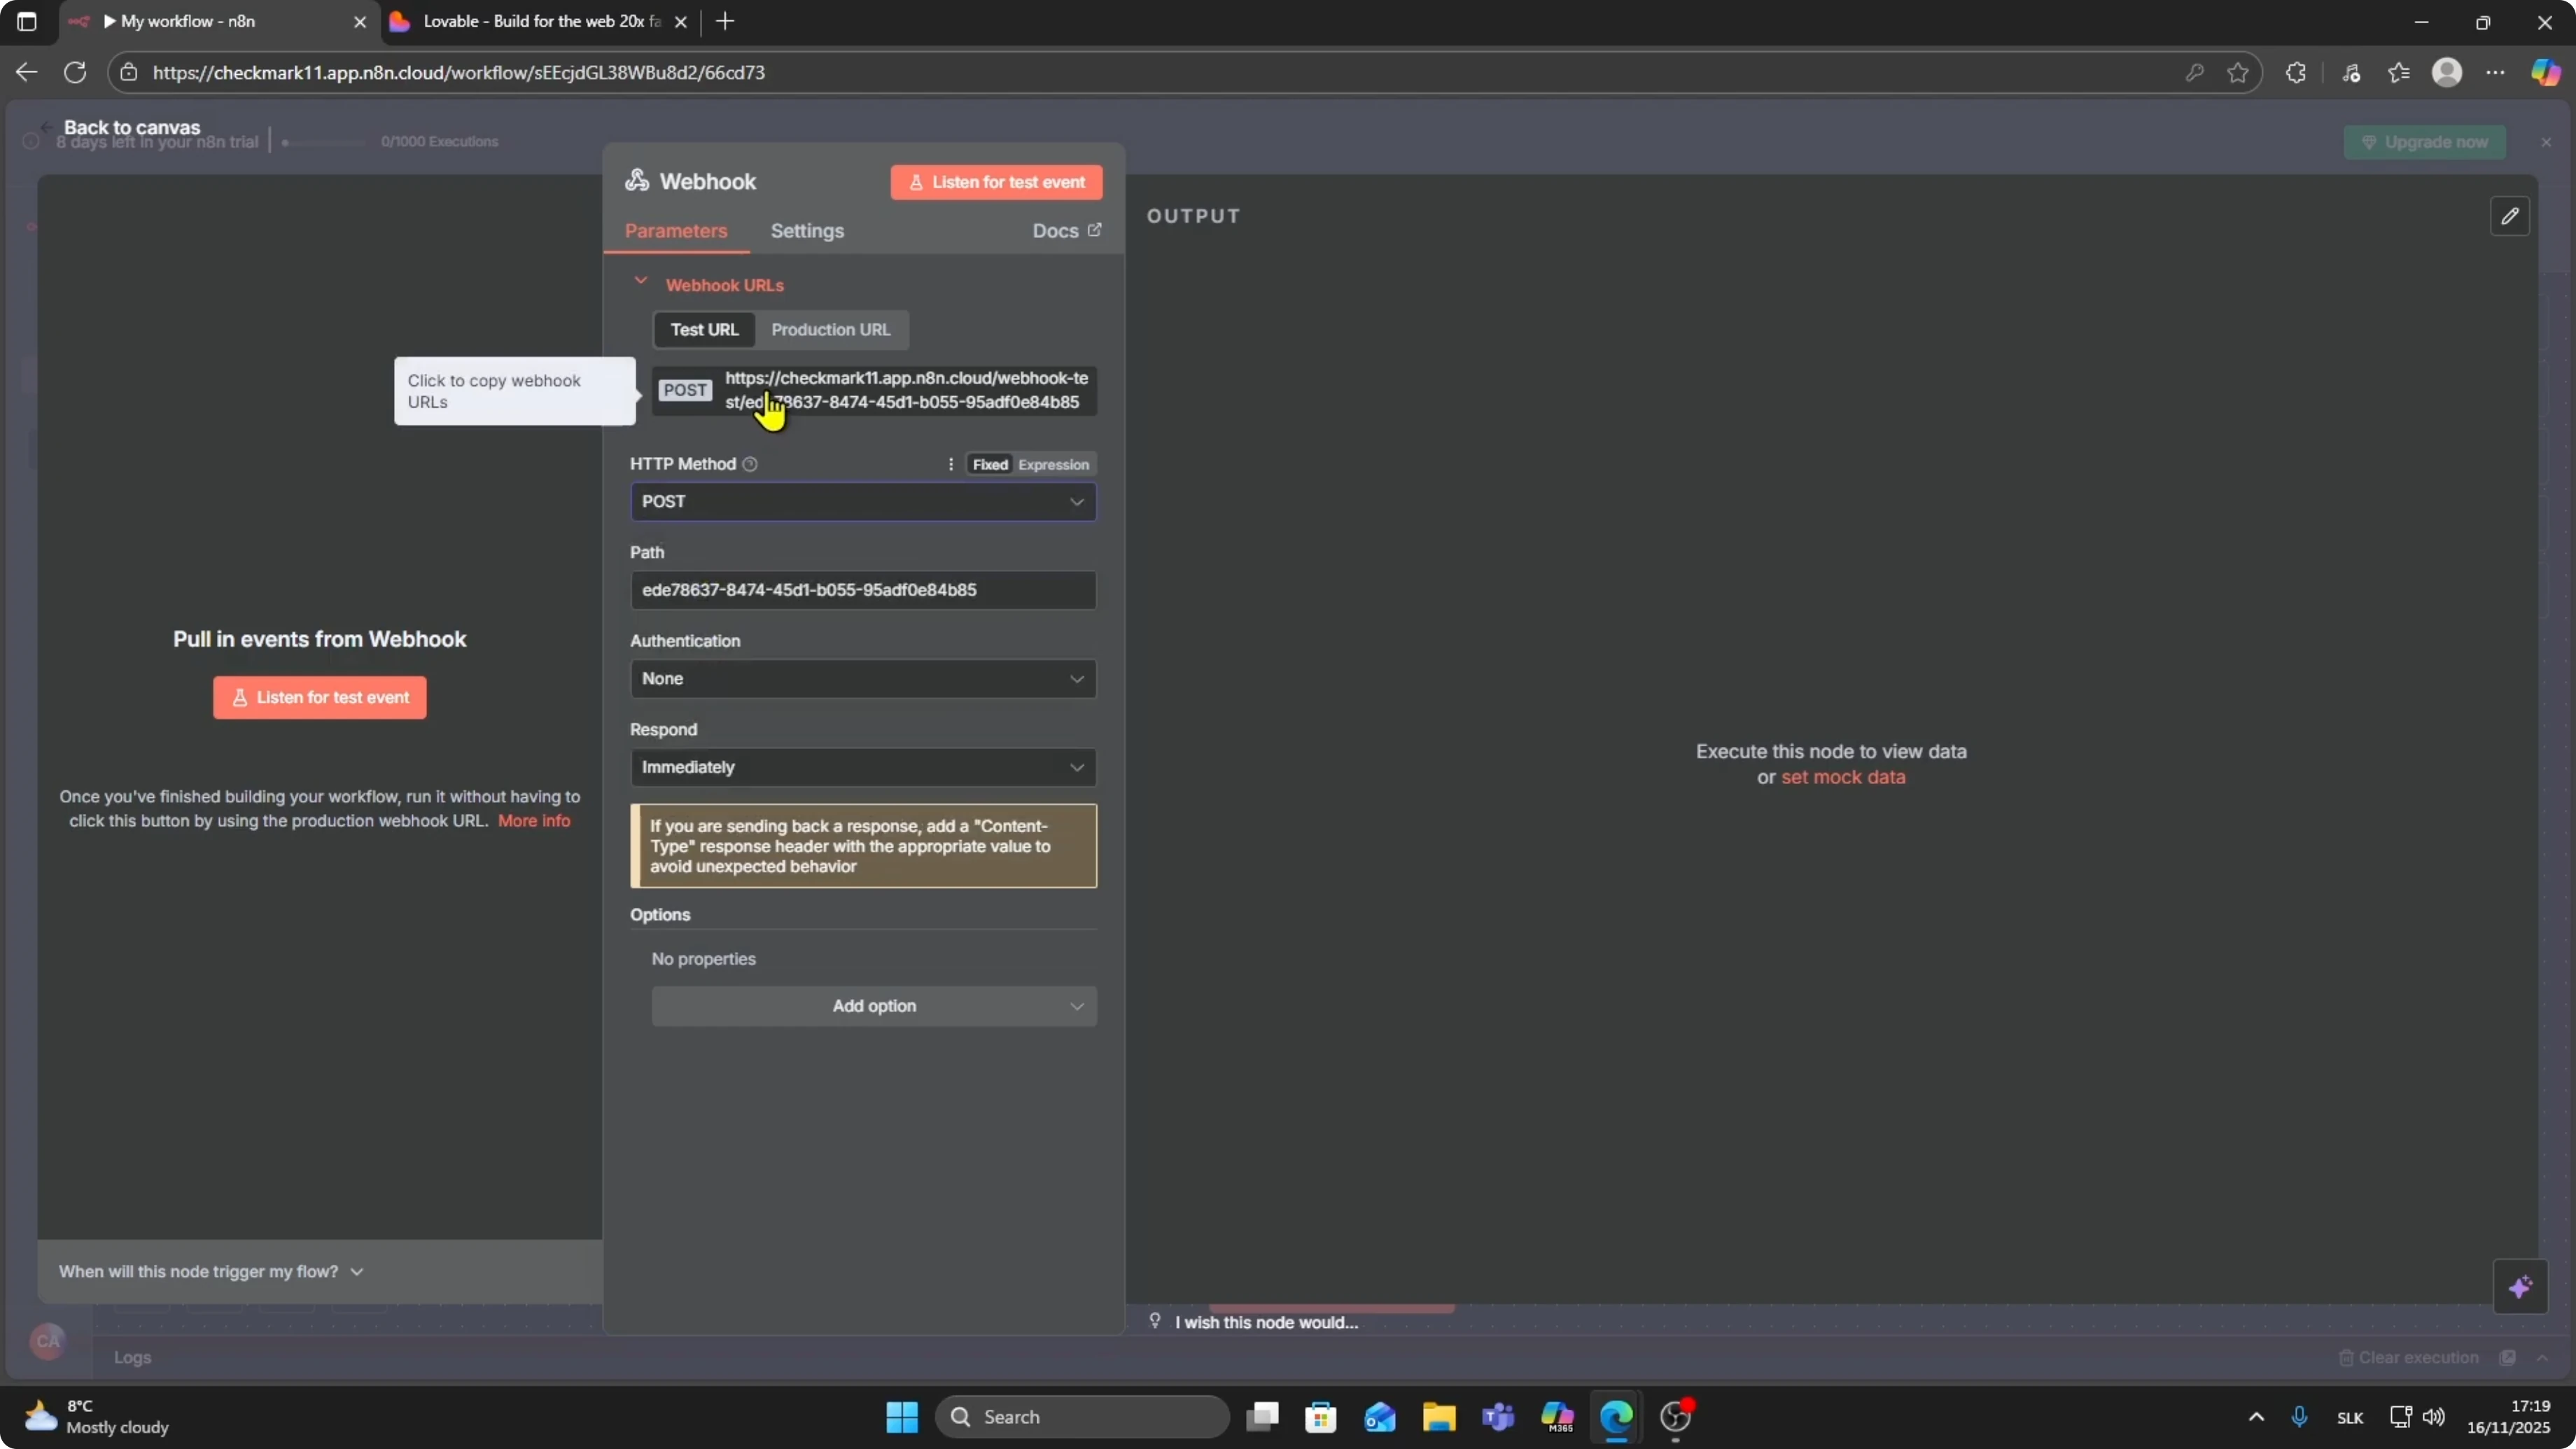
Task: Click the browser address bar URL
Action: tap(459, 72)
